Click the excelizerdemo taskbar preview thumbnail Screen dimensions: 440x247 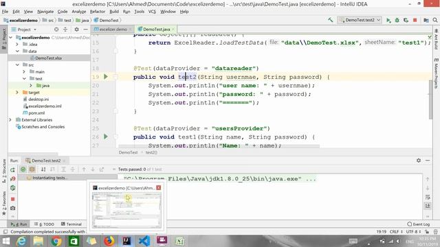click(x=126, y=211)
